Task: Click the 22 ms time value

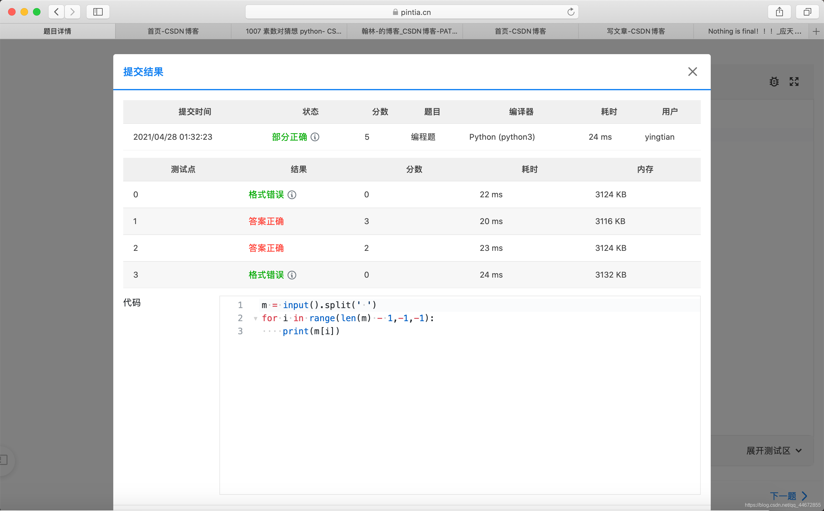Action: click(x=491, y=195)
